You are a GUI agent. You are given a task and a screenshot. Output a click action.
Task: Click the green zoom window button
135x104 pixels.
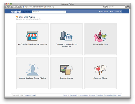click(x=11, y=4)
